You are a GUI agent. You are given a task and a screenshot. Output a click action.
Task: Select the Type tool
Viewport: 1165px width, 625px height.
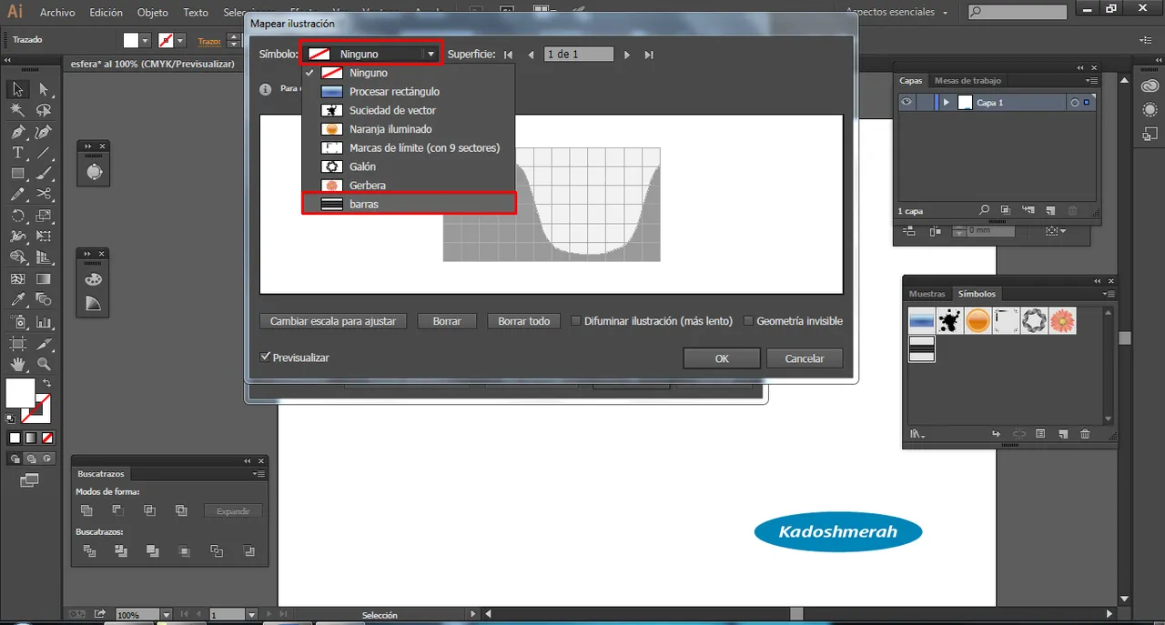point(17,153)
